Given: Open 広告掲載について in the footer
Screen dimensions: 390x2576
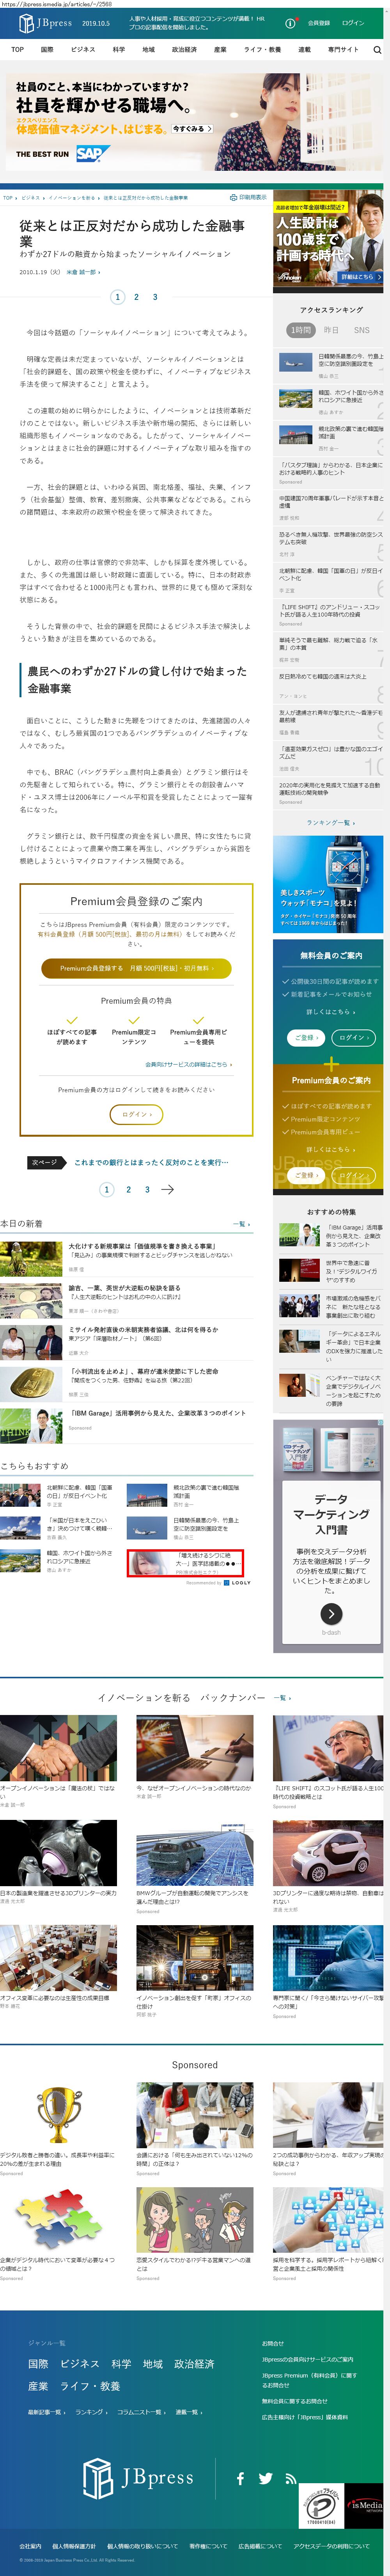Looking at the screenshot, I should pyautogui.click(x=260, y=2546).
